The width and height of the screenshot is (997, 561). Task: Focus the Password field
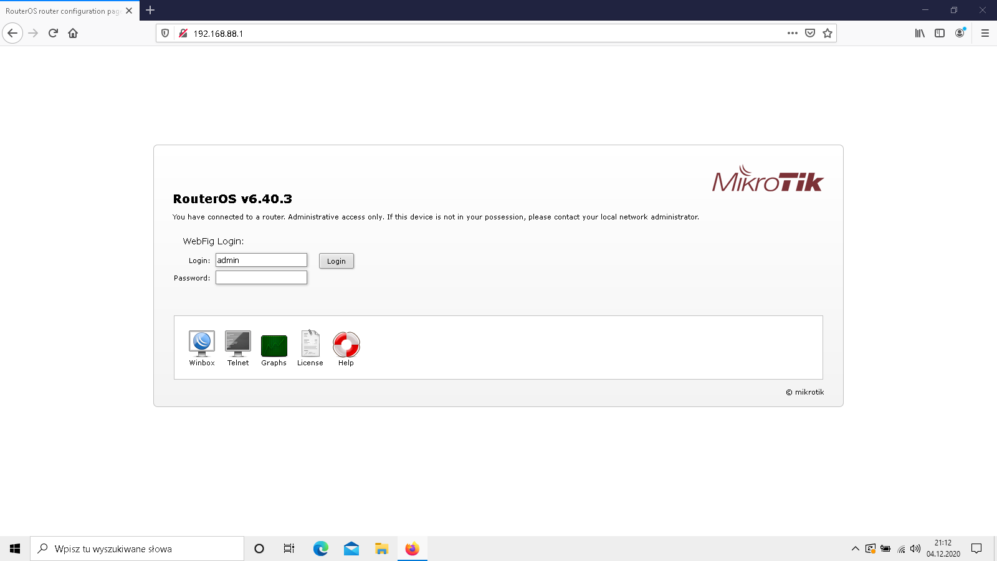[x=261, y=277]
